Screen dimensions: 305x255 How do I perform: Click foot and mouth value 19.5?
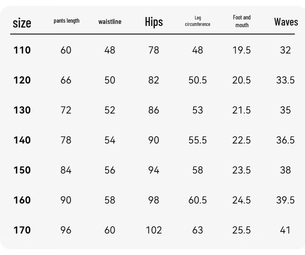(x=242, y=50)
